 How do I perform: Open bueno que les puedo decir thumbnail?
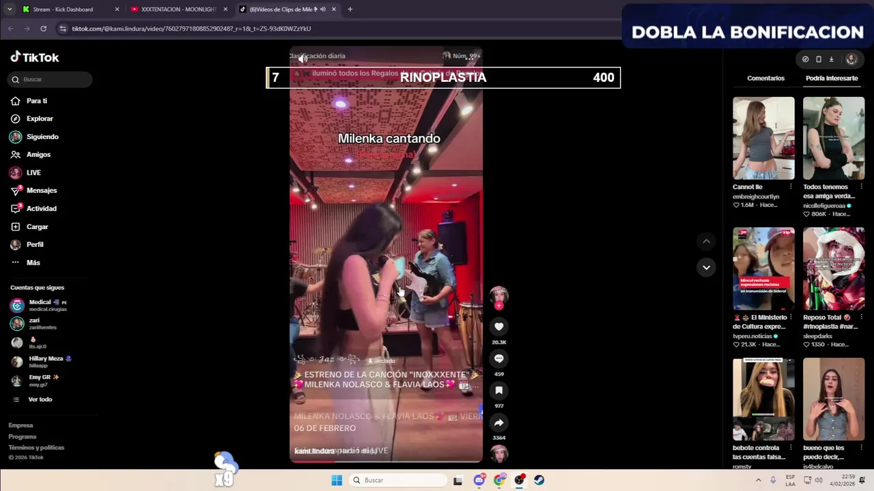pyautogui.click(x=834, y=400)
